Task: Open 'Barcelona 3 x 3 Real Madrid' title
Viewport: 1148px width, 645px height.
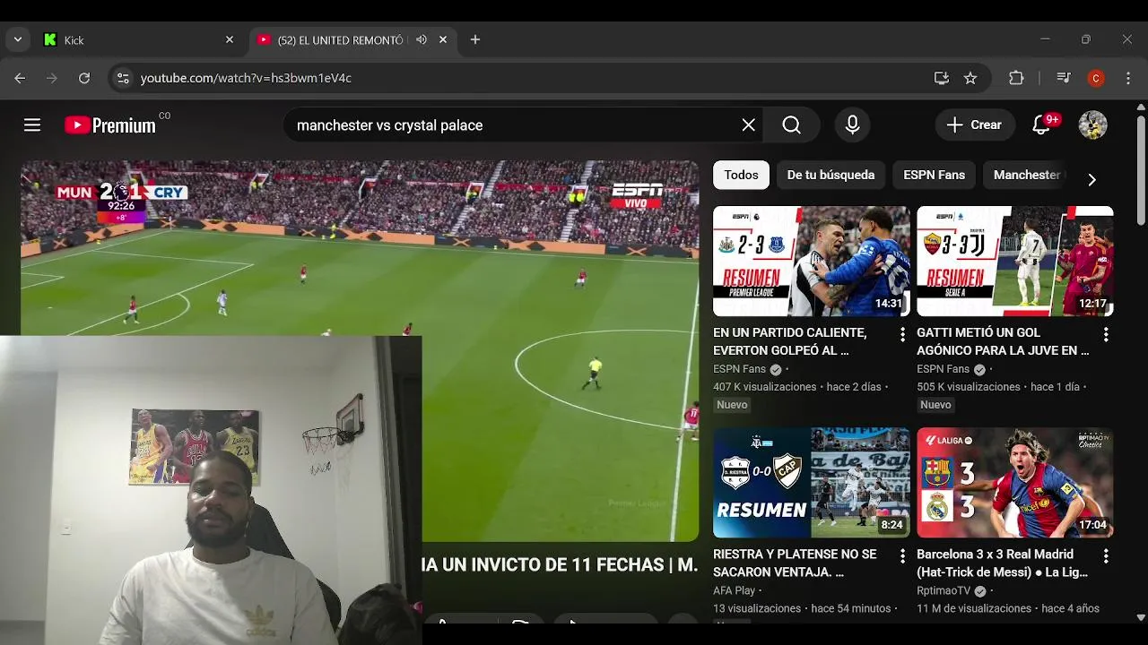Action: click(x=1002, y=563)
